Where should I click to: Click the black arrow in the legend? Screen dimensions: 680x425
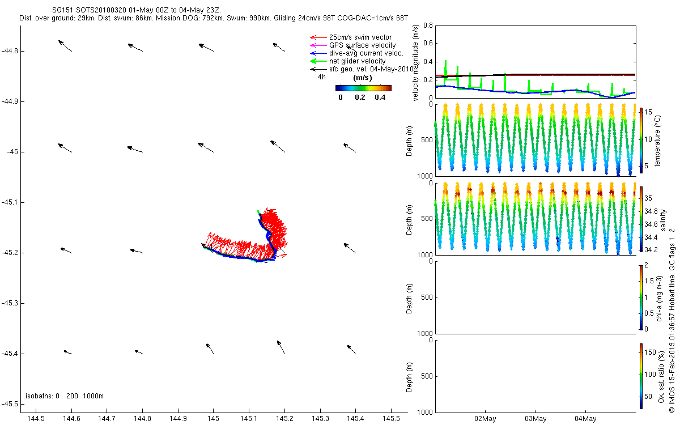(x=317, y=69)
